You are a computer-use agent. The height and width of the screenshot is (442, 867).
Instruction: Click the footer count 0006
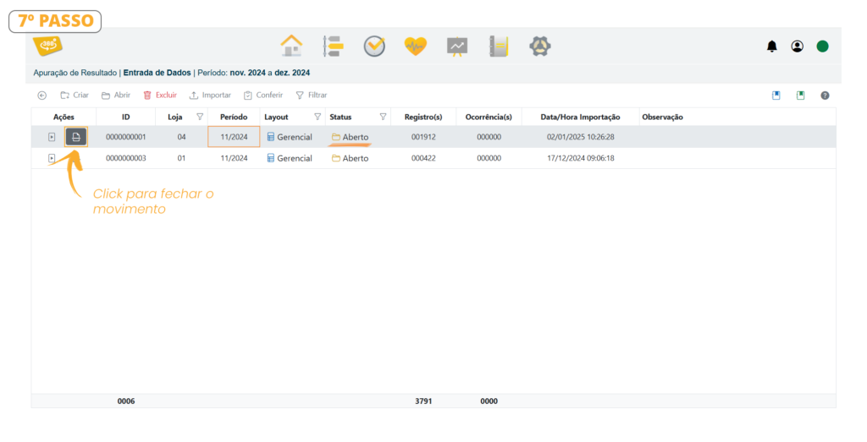point(126,401)
